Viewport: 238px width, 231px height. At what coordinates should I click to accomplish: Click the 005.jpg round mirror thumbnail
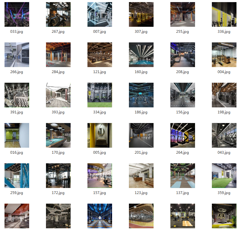pos(99,135)
